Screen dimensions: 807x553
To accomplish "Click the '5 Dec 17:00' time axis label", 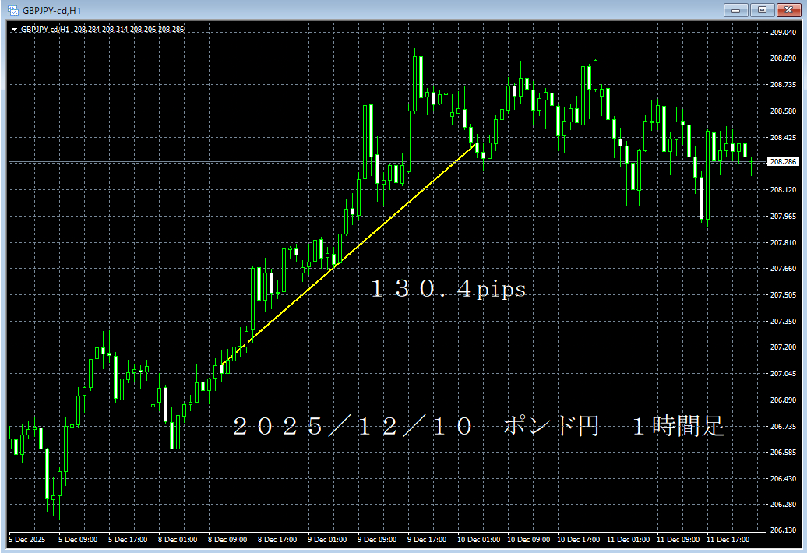I will point(128,540).
